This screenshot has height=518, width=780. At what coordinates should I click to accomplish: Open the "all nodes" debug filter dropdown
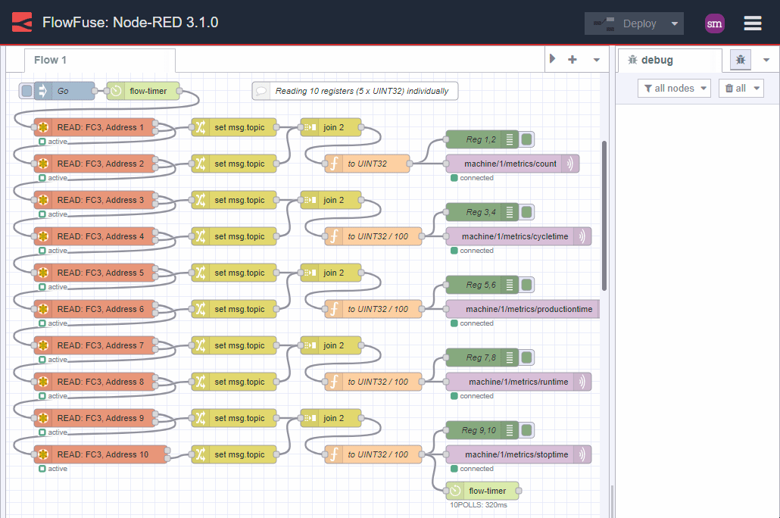click(672, 87)
